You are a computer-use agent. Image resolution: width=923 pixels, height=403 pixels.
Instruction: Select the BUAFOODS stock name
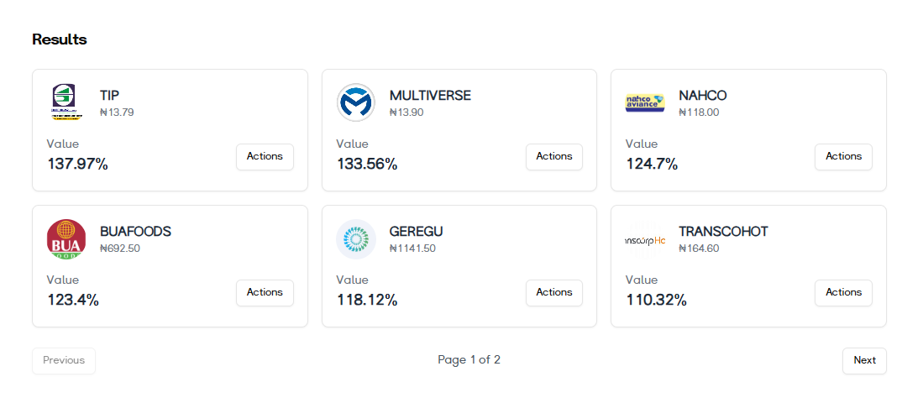(135, 232)
